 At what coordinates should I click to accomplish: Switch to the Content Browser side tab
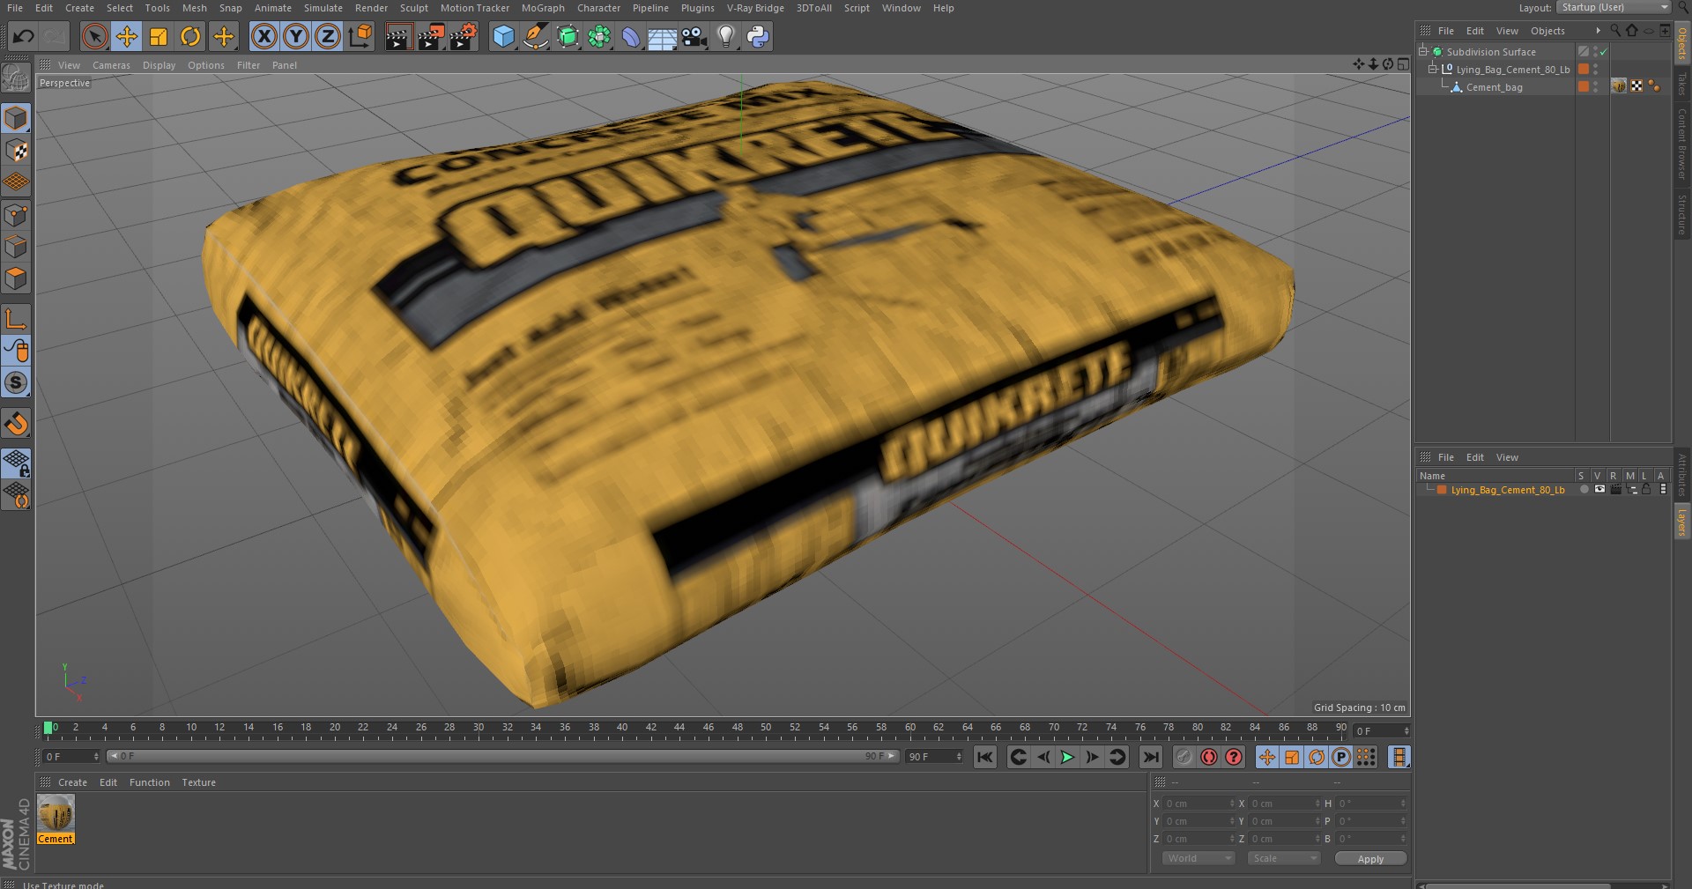[x=1682, y=144]
